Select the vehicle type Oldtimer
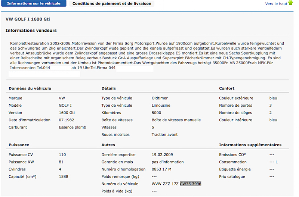The image size is (299, 197). coord(160,98)
